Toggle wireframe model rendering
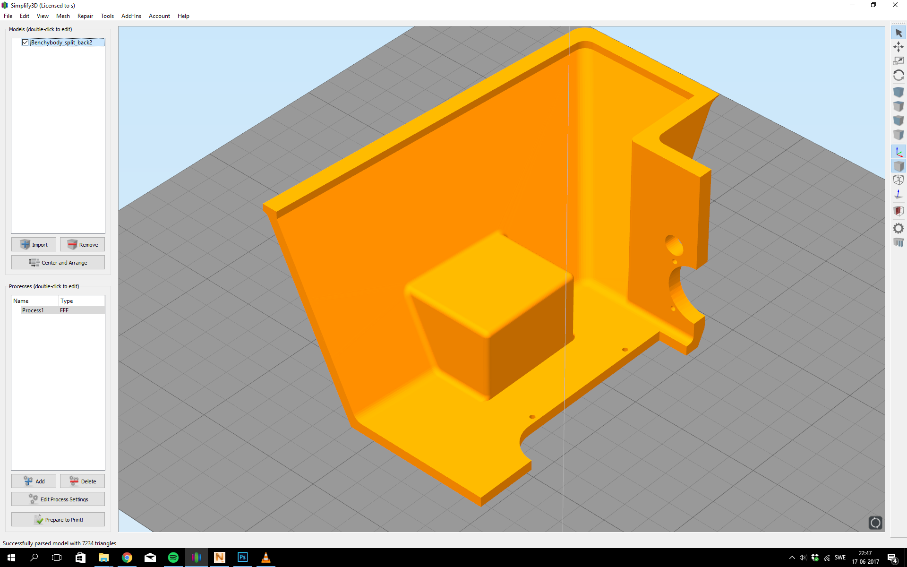Screen dimensions: 907x567 pos(898,180)
